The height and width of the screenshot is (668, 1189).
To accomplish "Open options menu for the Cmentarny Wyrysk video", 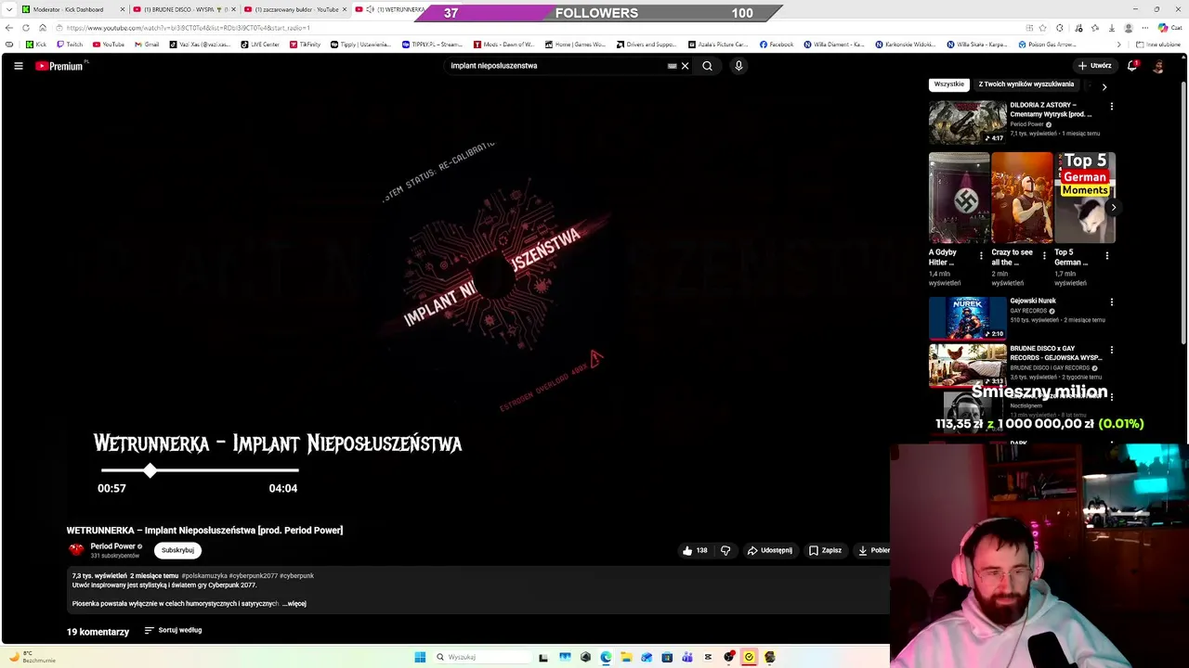I will (x=1111, y=107).
